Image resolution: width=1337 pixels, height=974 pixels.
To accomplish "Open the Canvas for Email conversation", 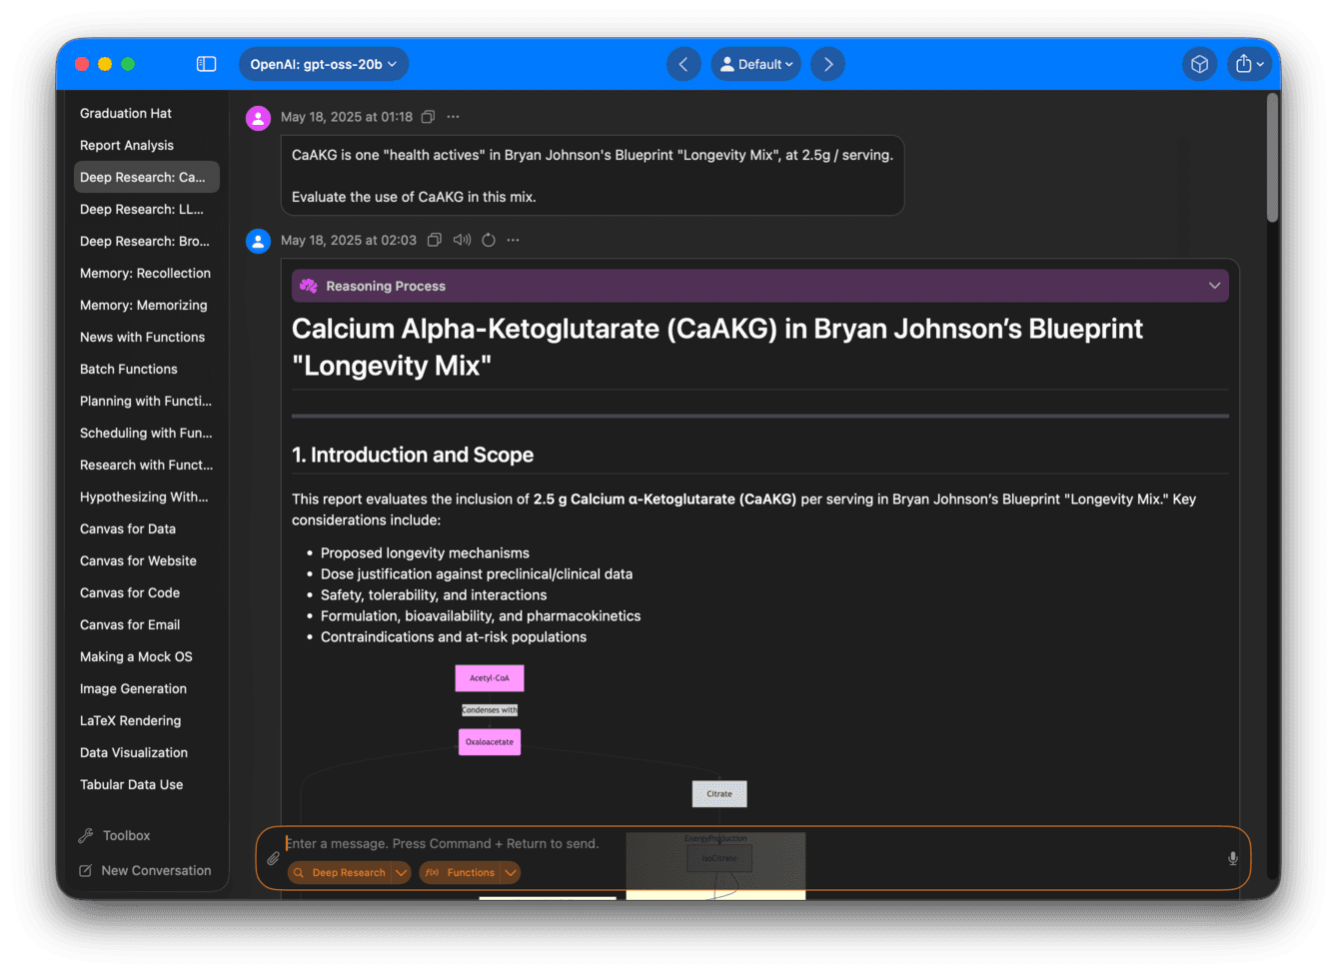I will pyautogui.click(x=147, y=624).
